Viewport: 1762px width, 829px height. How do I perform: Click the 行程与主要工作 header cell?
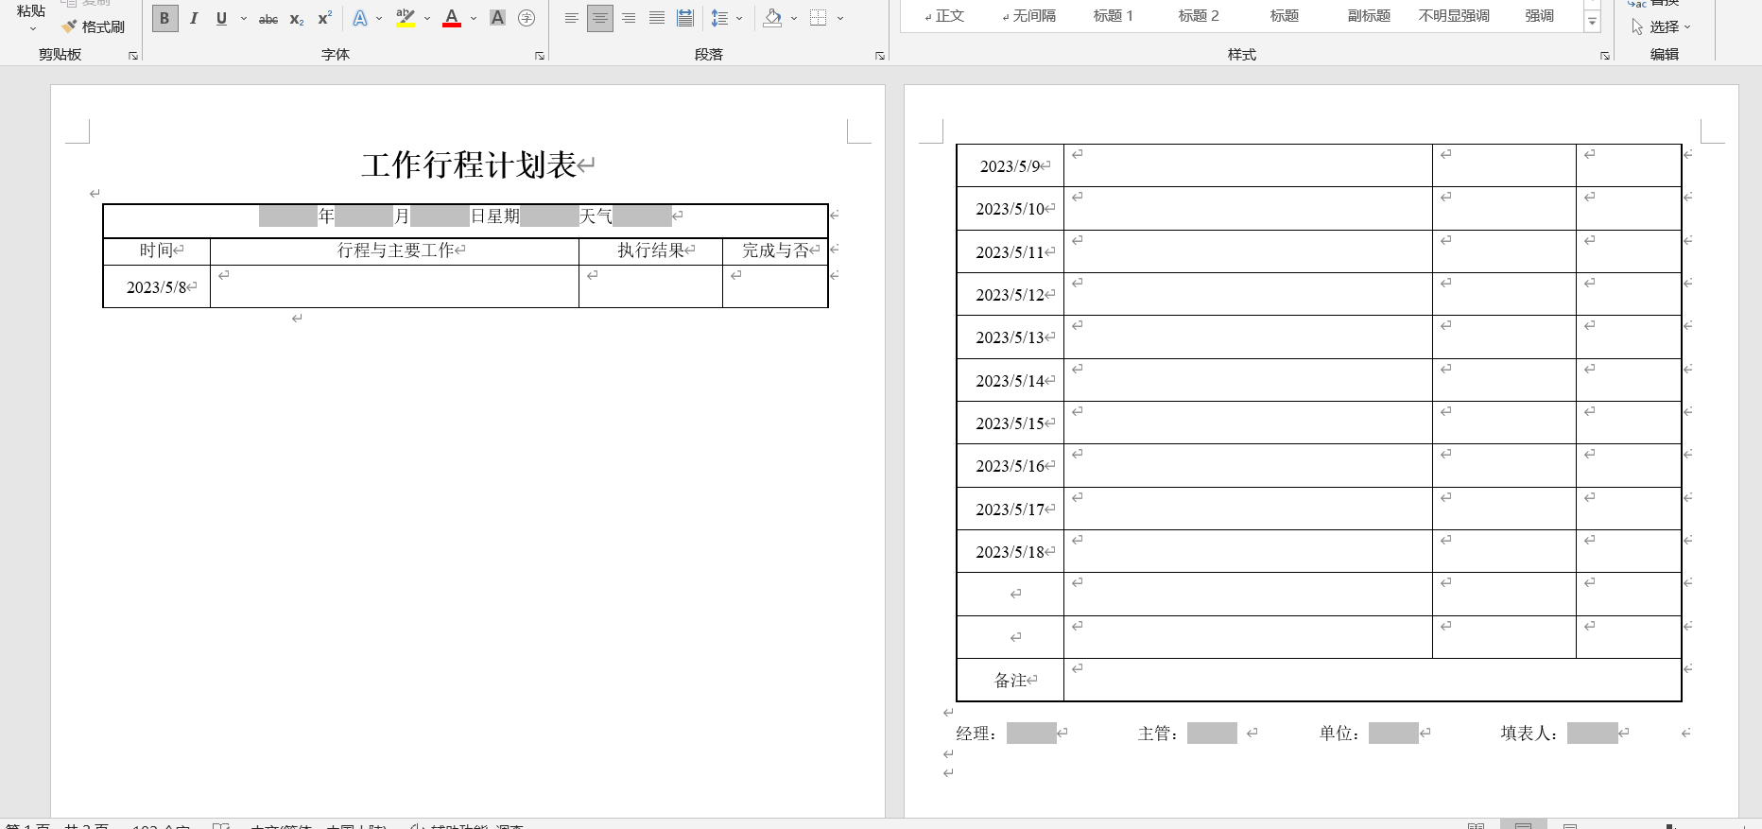coord(395,250)
